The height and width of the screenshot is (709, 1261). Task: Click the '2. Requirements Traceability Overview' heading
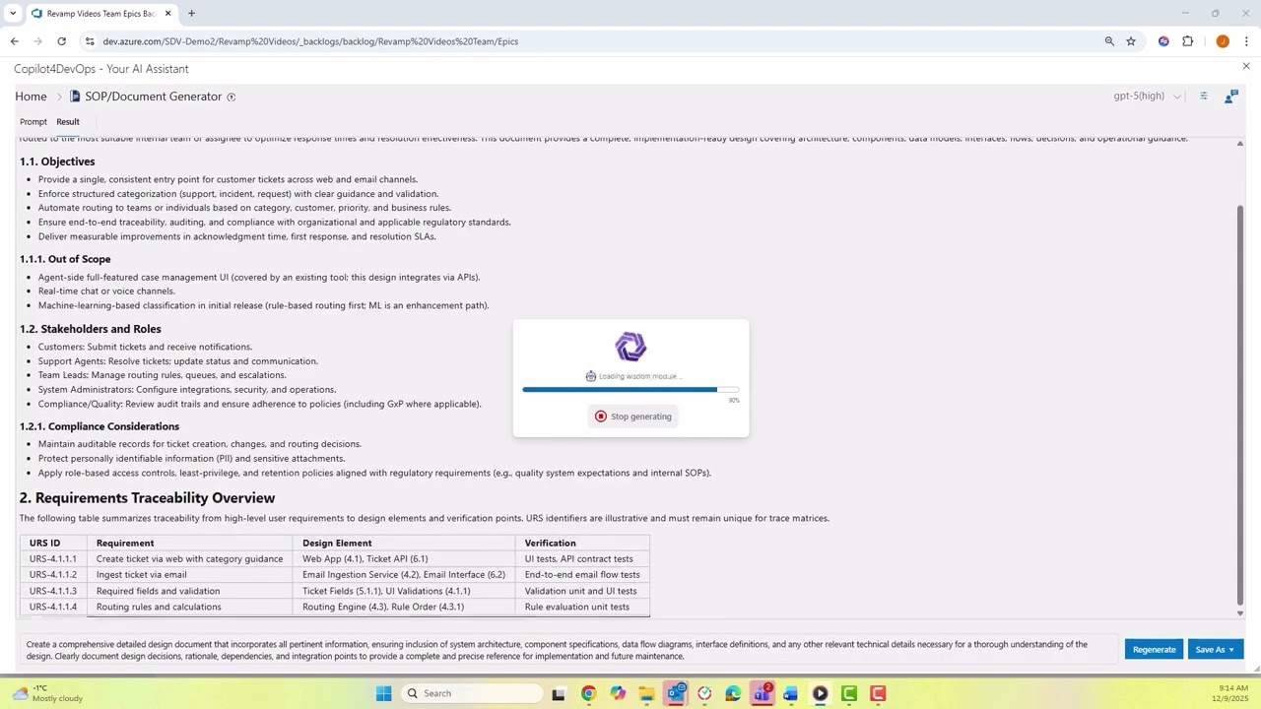147,498
